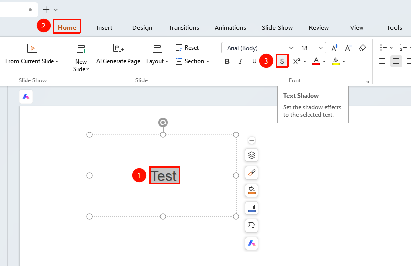
Task: Switch to the Transitions tab
Action: pyautogui.click(x=184, y=27)
